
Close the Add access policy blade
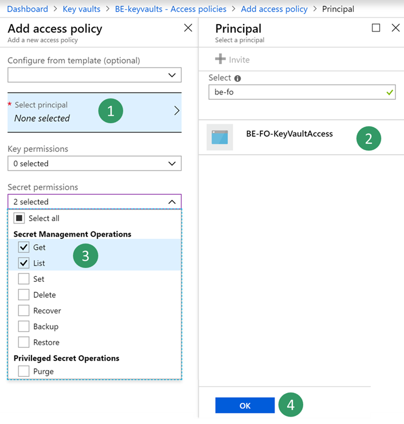[188, 28]
